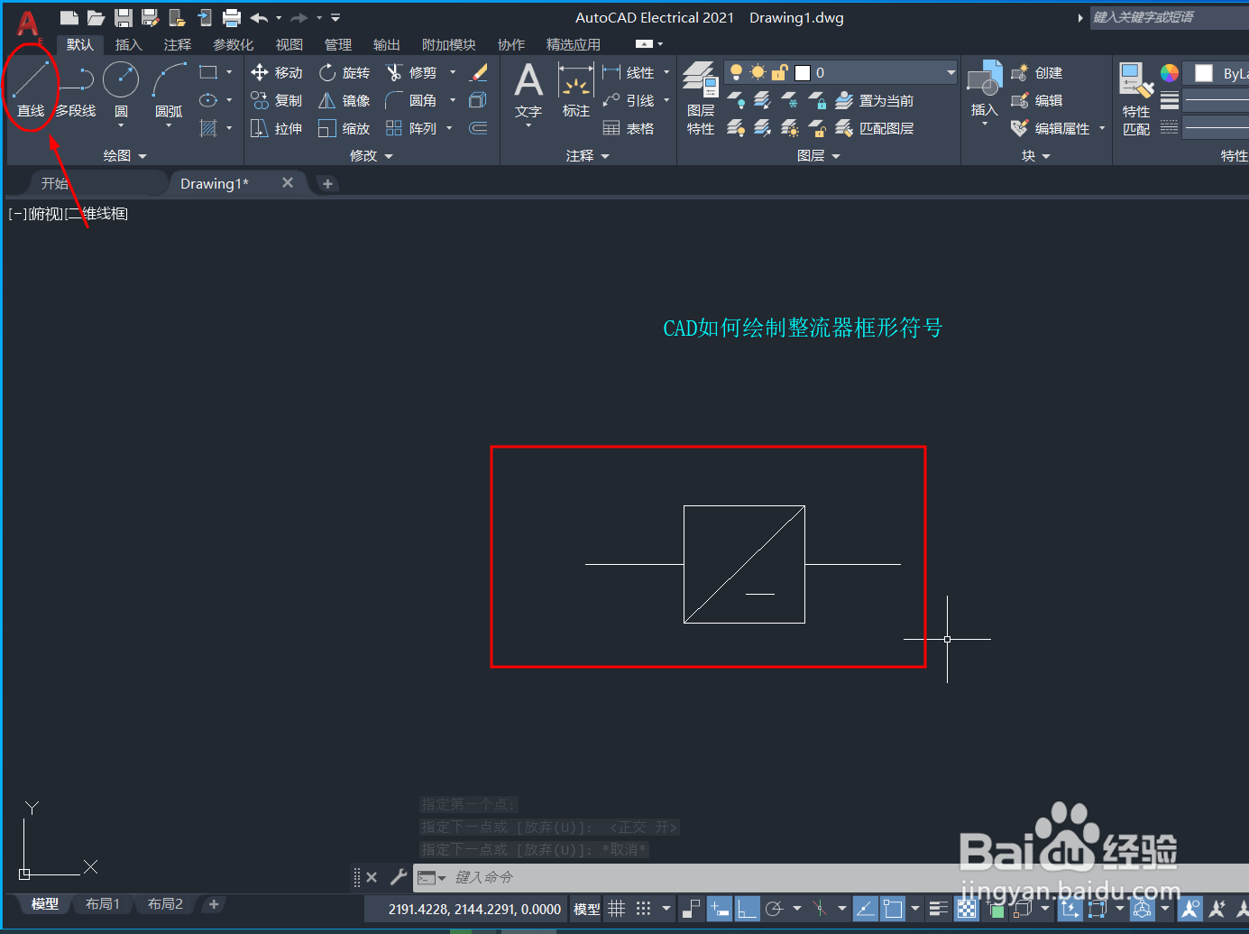
Task: Open the rectangle tool dropdown arrow
Action: tap(229, 72)
